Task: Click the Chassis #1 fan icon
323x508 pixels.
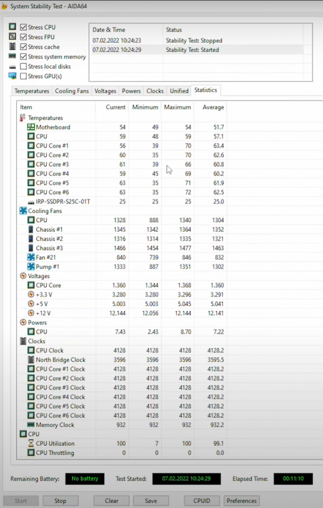Action: [x=31, y=230]
